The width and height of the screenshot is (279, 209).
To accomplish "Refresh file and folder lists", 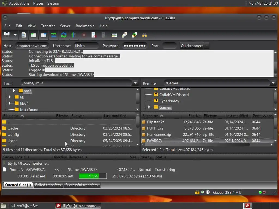I will pyautogui.click(x=64, y=35).
